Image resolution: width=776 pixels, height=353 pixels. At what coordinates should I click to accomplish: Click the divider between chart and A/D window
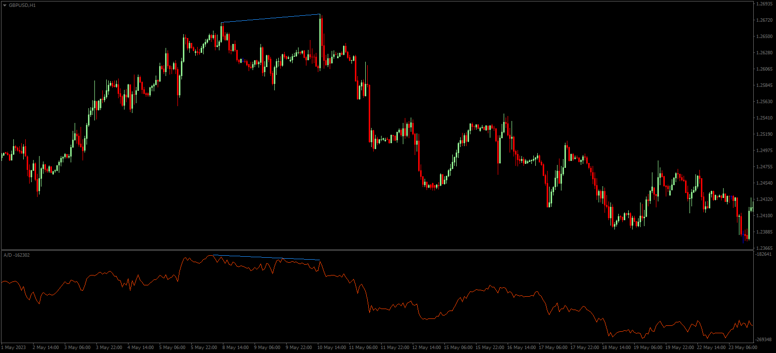[376, 250]
